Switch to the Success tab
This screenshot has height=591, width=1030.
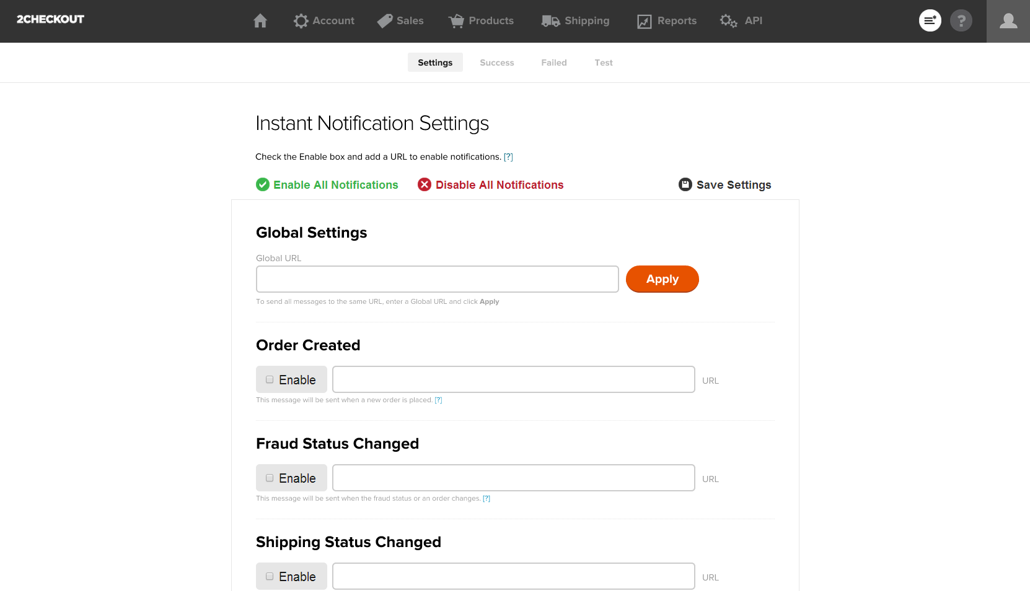(x=496, y=62)
